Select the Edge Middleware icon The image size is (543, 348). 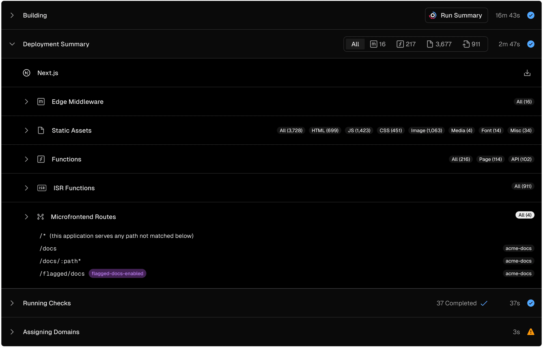(41, 102)
